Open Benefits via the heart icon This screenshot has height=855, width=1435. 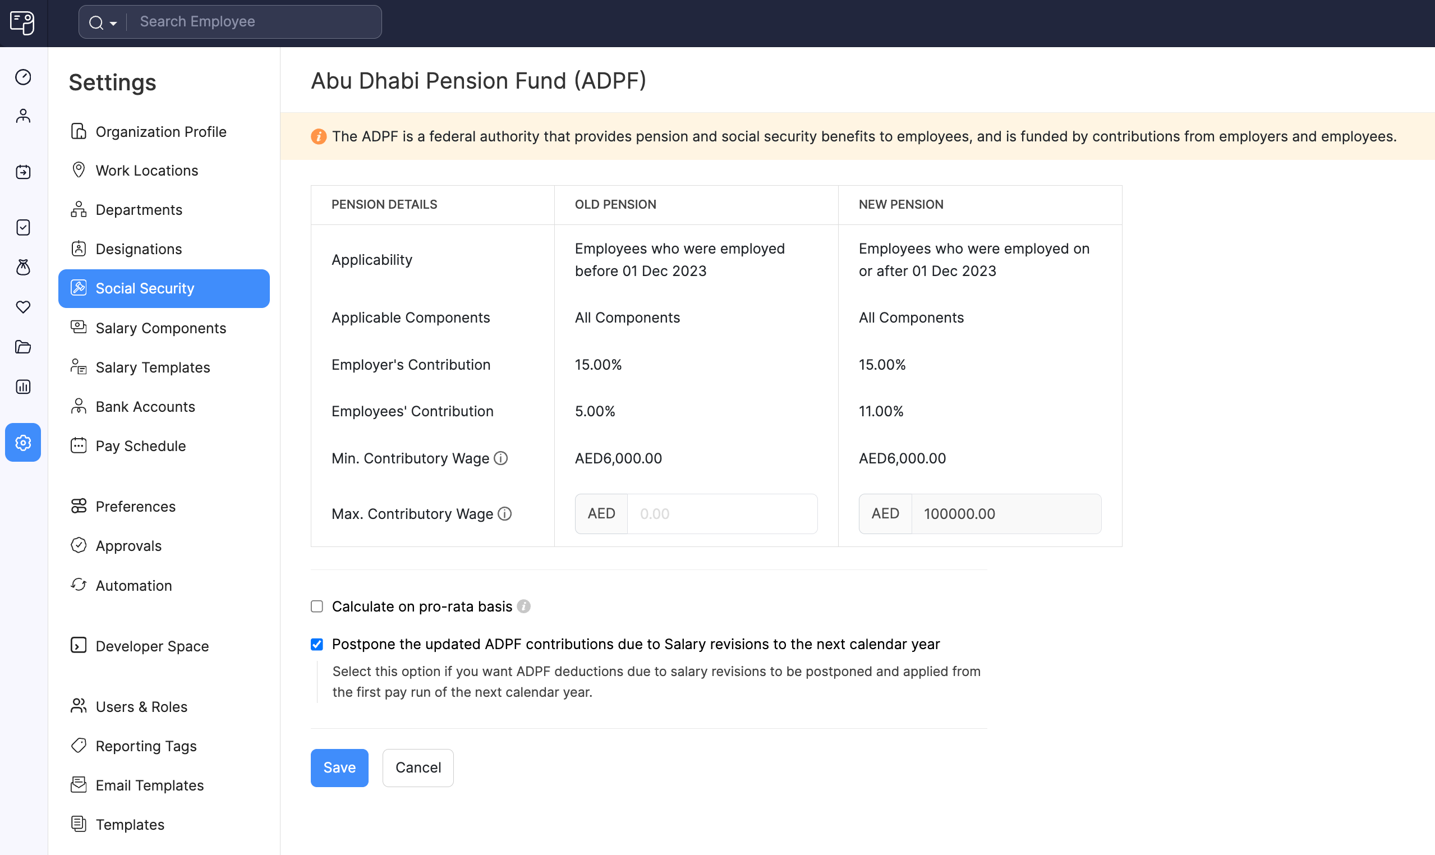tap(23, 306)
